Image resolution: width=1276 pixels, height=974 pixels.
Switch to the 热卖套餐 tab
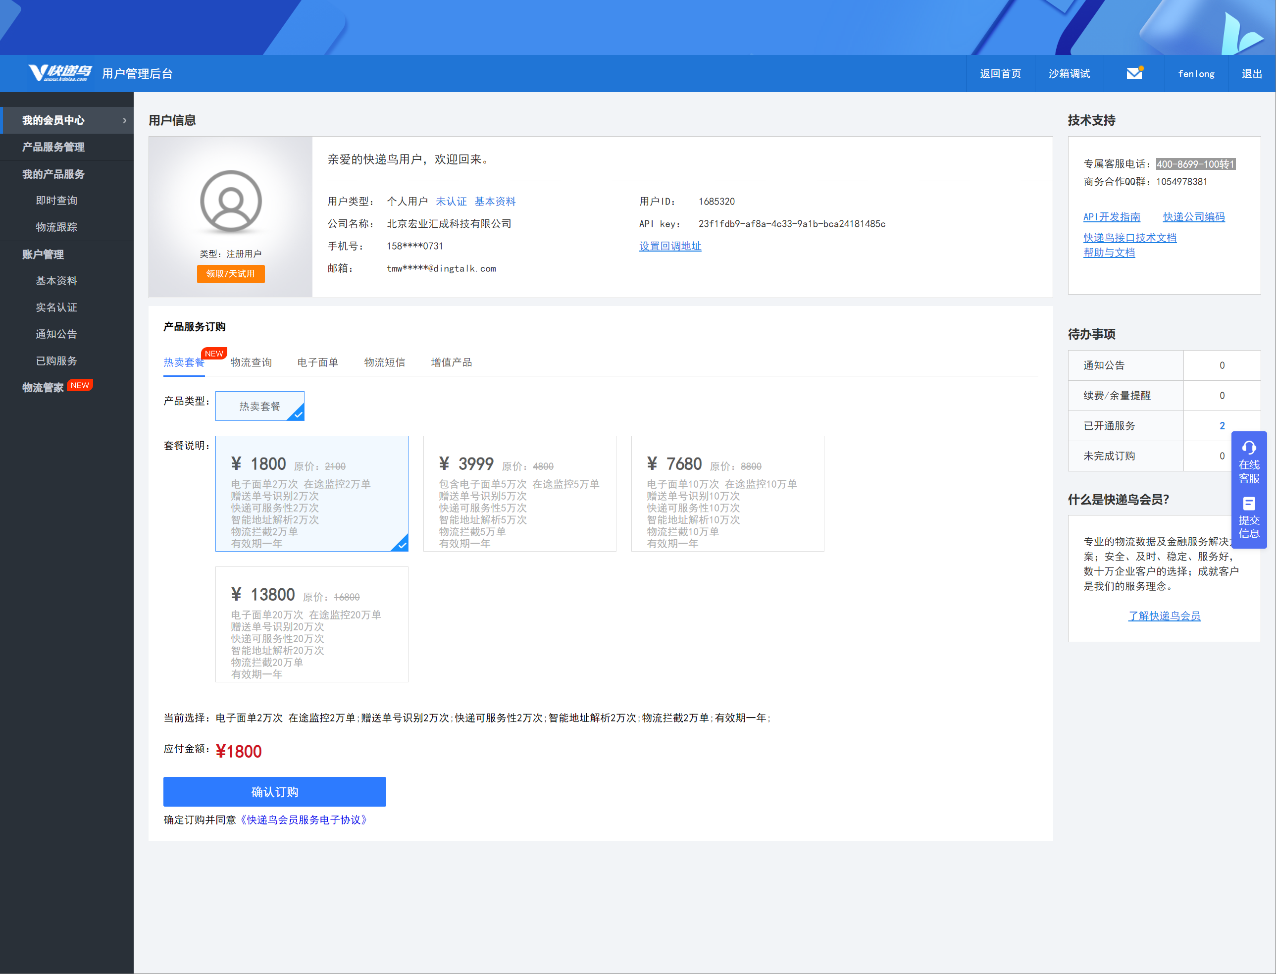click(x=184, y=362)
